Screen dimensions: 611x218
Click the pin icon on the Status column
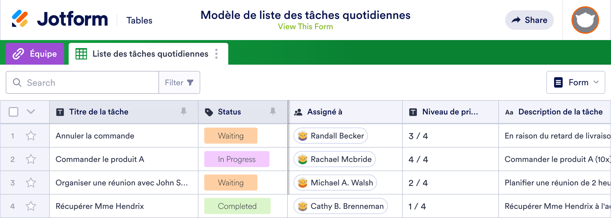(x=273, y=112)
